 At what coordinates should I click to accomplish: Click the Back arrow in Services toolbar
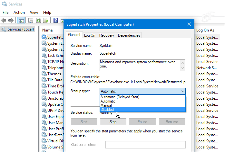tap(4, 21)
